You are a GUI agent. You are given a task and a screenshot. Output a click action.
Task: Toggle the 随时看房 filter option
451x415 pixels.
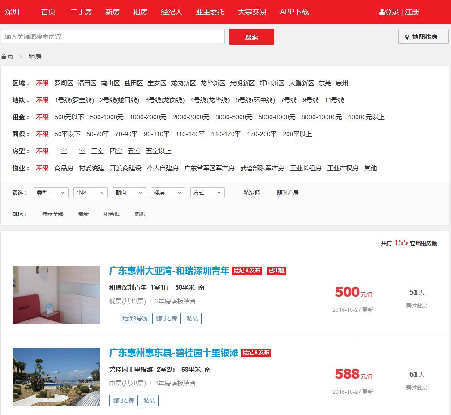pos(288,193)
